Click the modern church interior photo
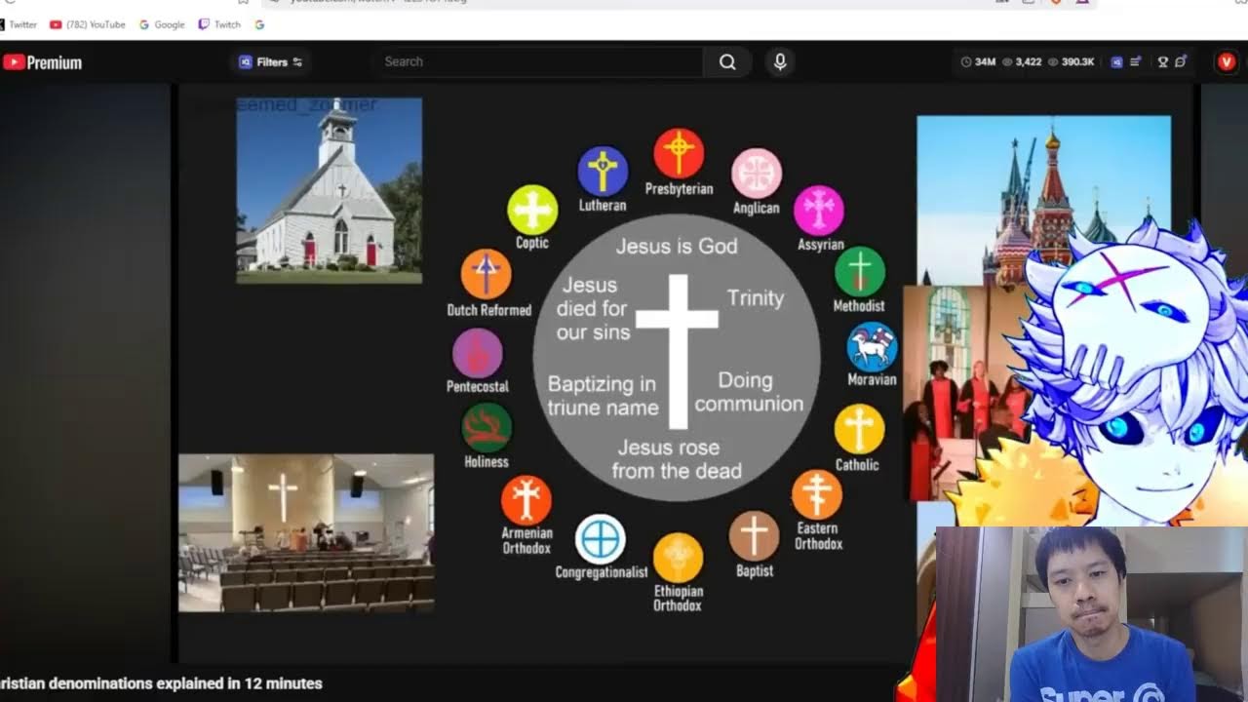 (306, 533)
